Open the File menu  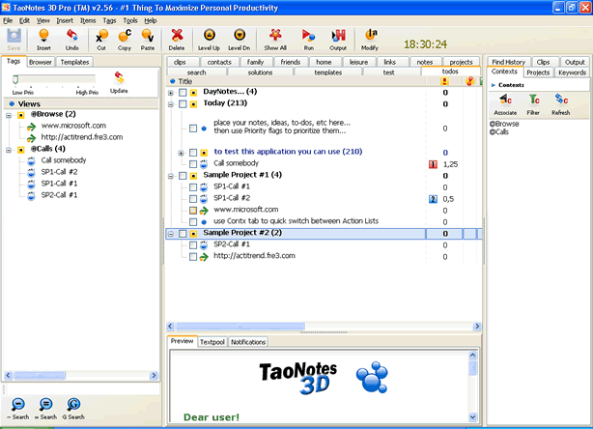pyautogui.click(x=8, y=20)
